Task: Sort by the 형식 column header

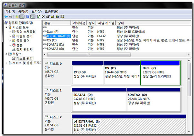Action: (x=91, y=23)
